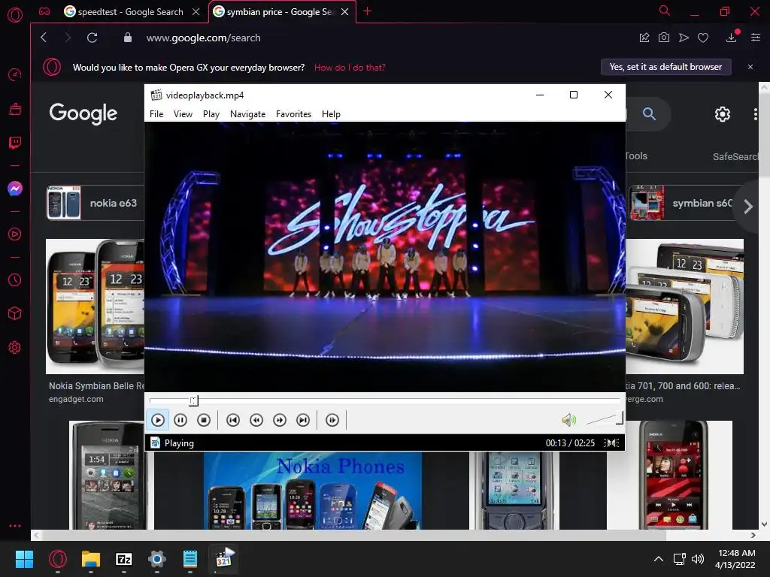
Task: Step forward one frame in video
Action: (x=332, y=420)
